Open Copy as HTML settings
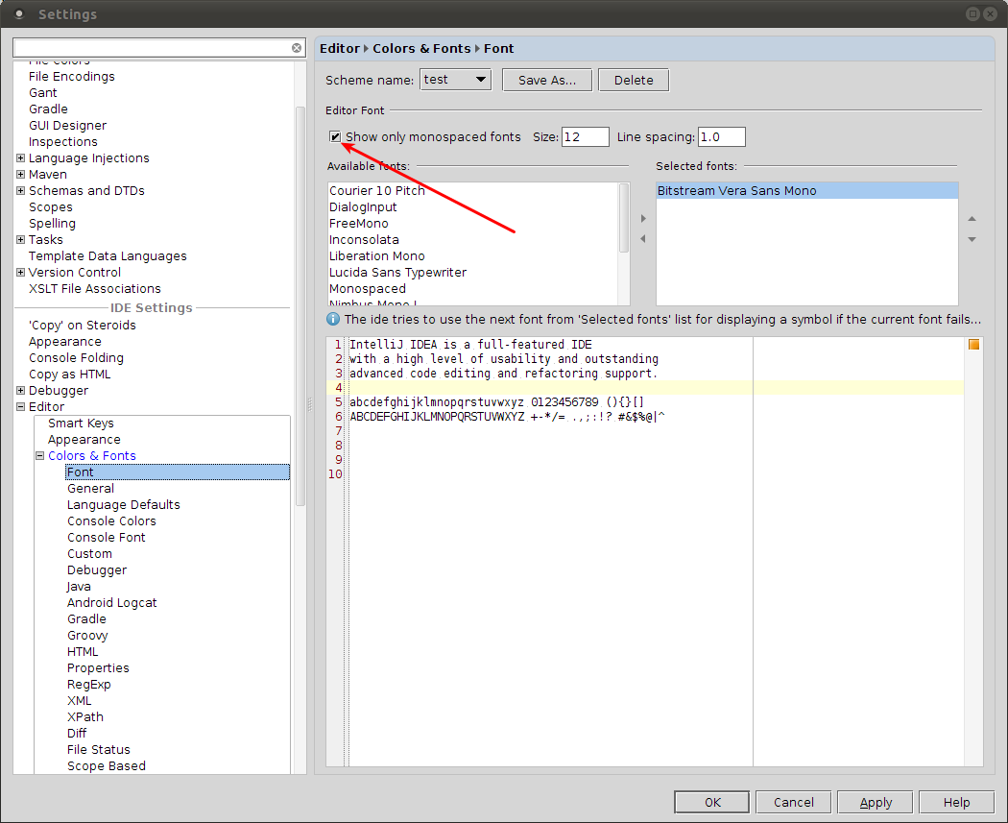 [69, 375]
